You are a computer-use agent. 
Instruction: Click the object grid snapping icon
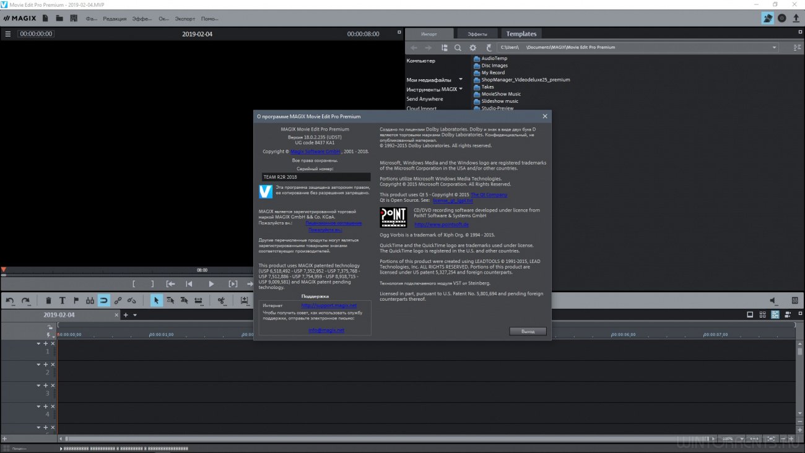pyautogui.click(x=90, y=301)
